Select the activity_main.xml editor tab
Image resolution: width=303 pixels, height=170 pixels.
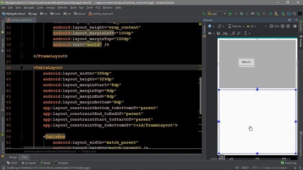(x=21, y=20)
